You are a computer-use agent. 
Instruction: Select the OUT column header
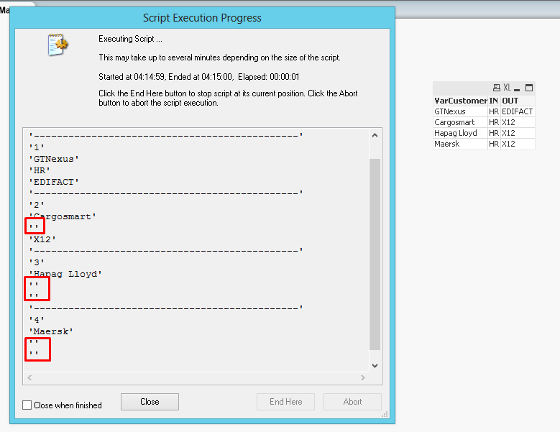click(518, 101)
